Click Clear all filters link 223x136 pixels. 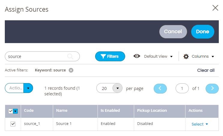pos(206,70)
